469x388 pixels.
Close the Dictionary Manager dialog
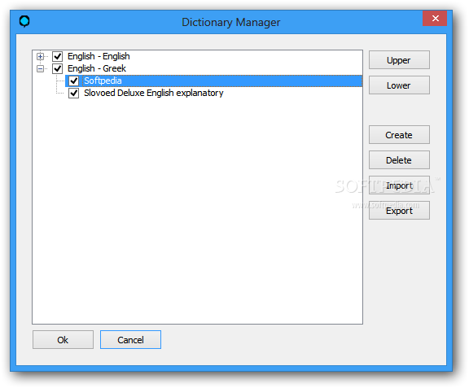435,19
